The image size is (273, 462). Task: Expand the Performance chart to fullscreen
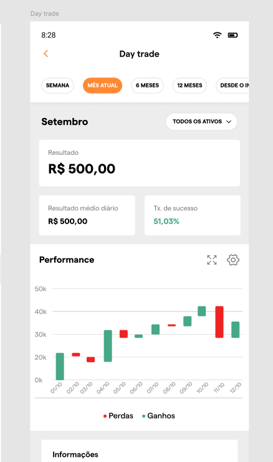click(212, 260)
